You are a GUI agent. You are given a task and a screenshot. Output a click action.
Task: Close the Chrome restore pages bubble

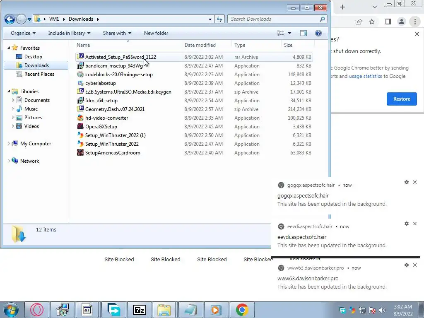(417, 34)
